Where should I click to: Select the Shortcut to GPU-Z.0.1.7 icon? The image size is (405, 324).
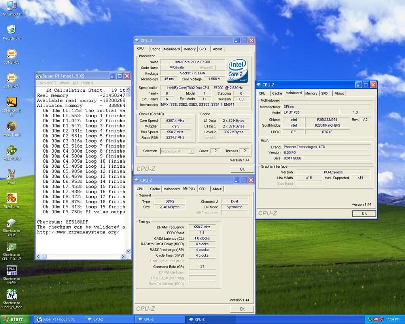[11, 251]
